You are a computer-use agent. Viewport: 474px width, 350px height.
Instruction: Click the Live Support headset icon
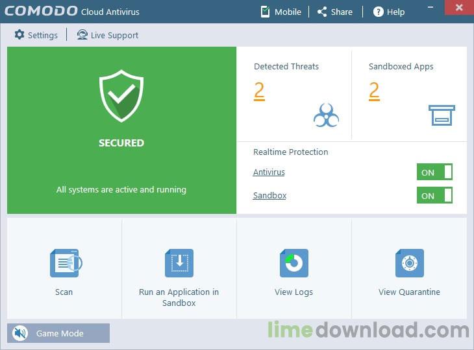(x=82, y=35)
